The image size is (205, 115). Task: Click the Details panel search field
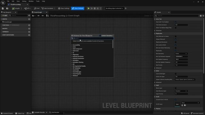coord(176,16)
